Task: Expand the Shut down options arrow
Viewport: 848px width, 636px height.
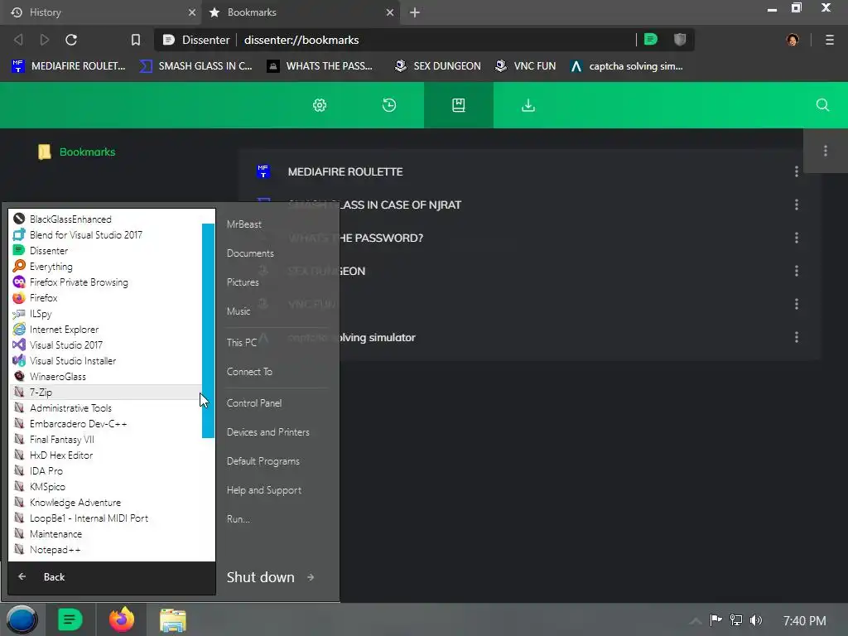Action: [311, 577]
